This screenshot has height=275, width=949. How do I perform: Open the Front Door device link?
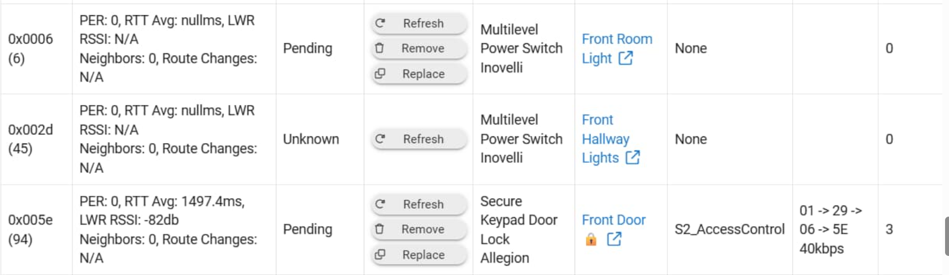613,220
